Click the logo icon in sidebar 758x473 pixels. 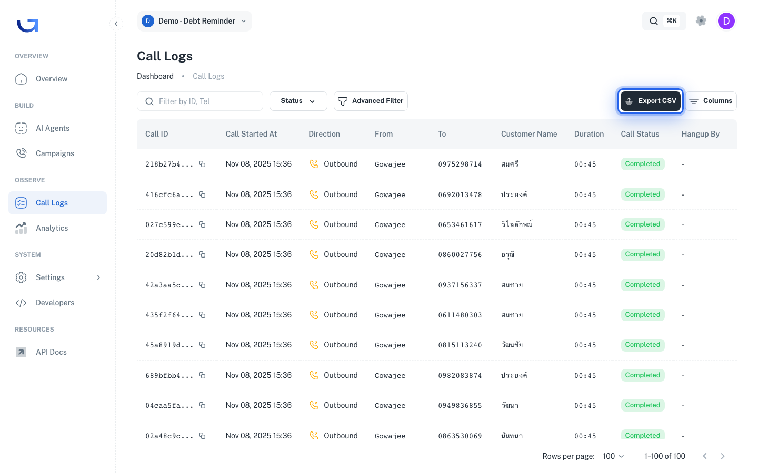click(x=27, y=25)
